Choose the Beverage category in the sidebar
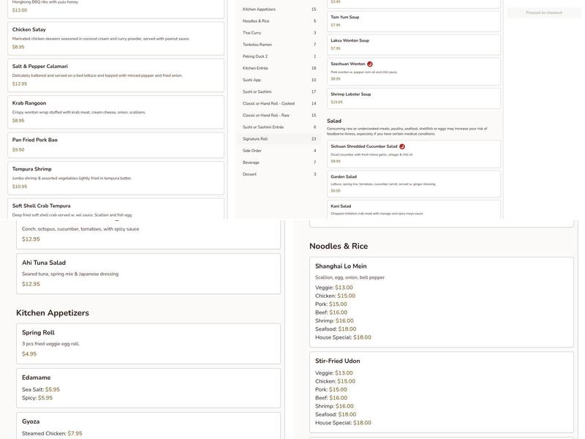Image resolution: width=585 pixels, height=439 pixels. 279,162
